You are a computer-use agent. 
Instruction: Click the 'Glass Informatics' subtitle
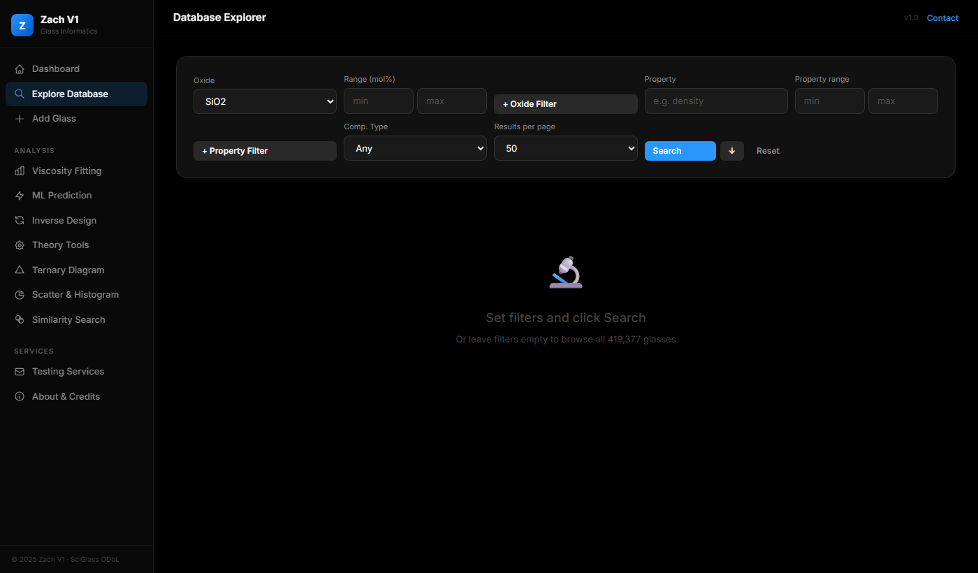click(69, 31)
